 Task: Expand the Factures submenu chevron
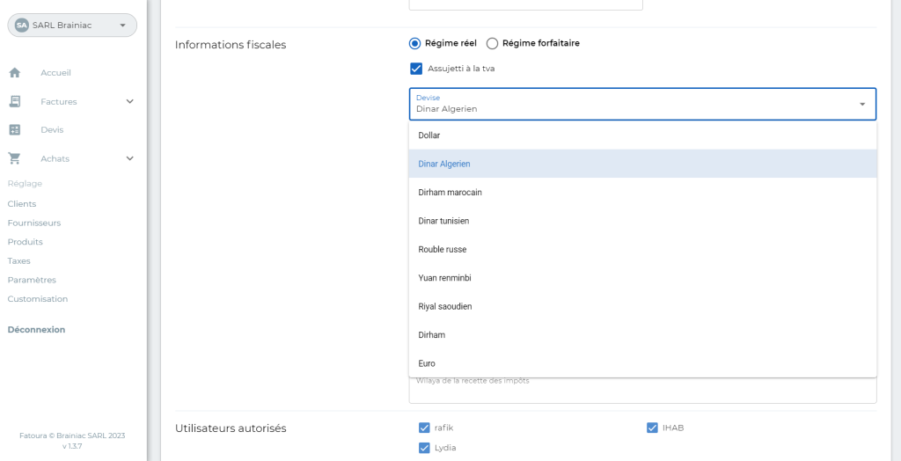click(x=130, y=101)
